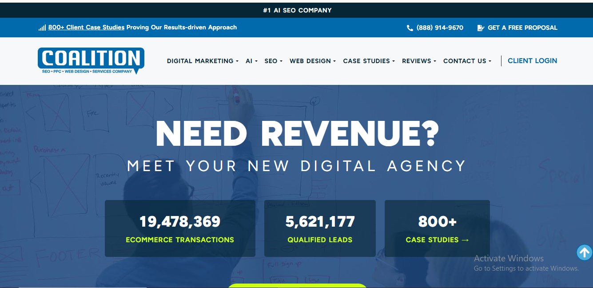Expand the Digital Marketing dropdown
593x288 pixels.
click(203, 61)
